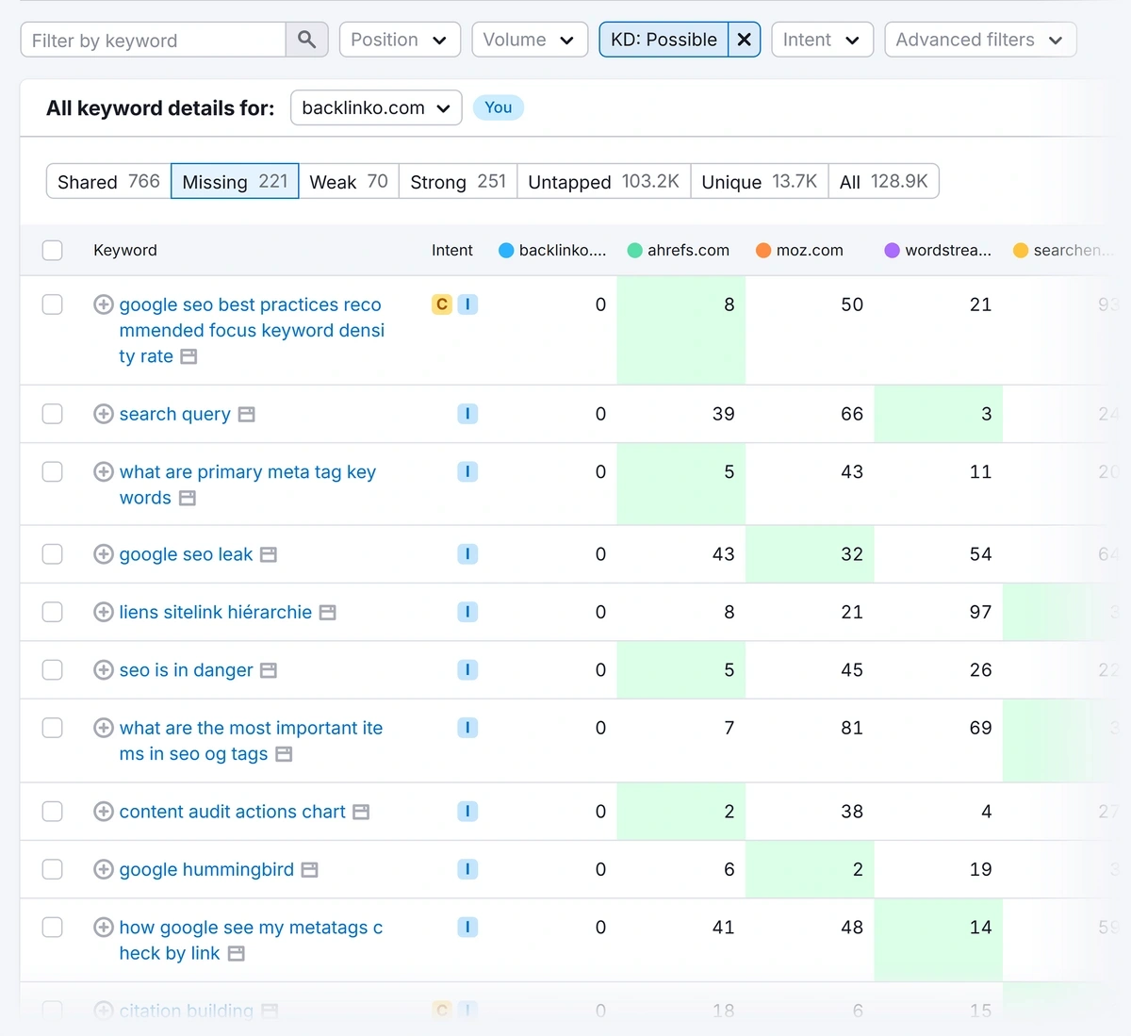Click plus icon beside 'liens sitelink hiérarchie'
This screenshot has width=1131, height=1036.
pos(104,612)
